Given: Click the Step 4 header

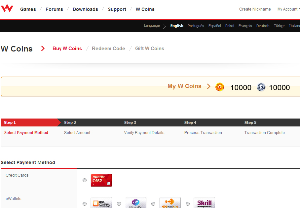Looking at the screenshot, I should [x=190, y=122].
